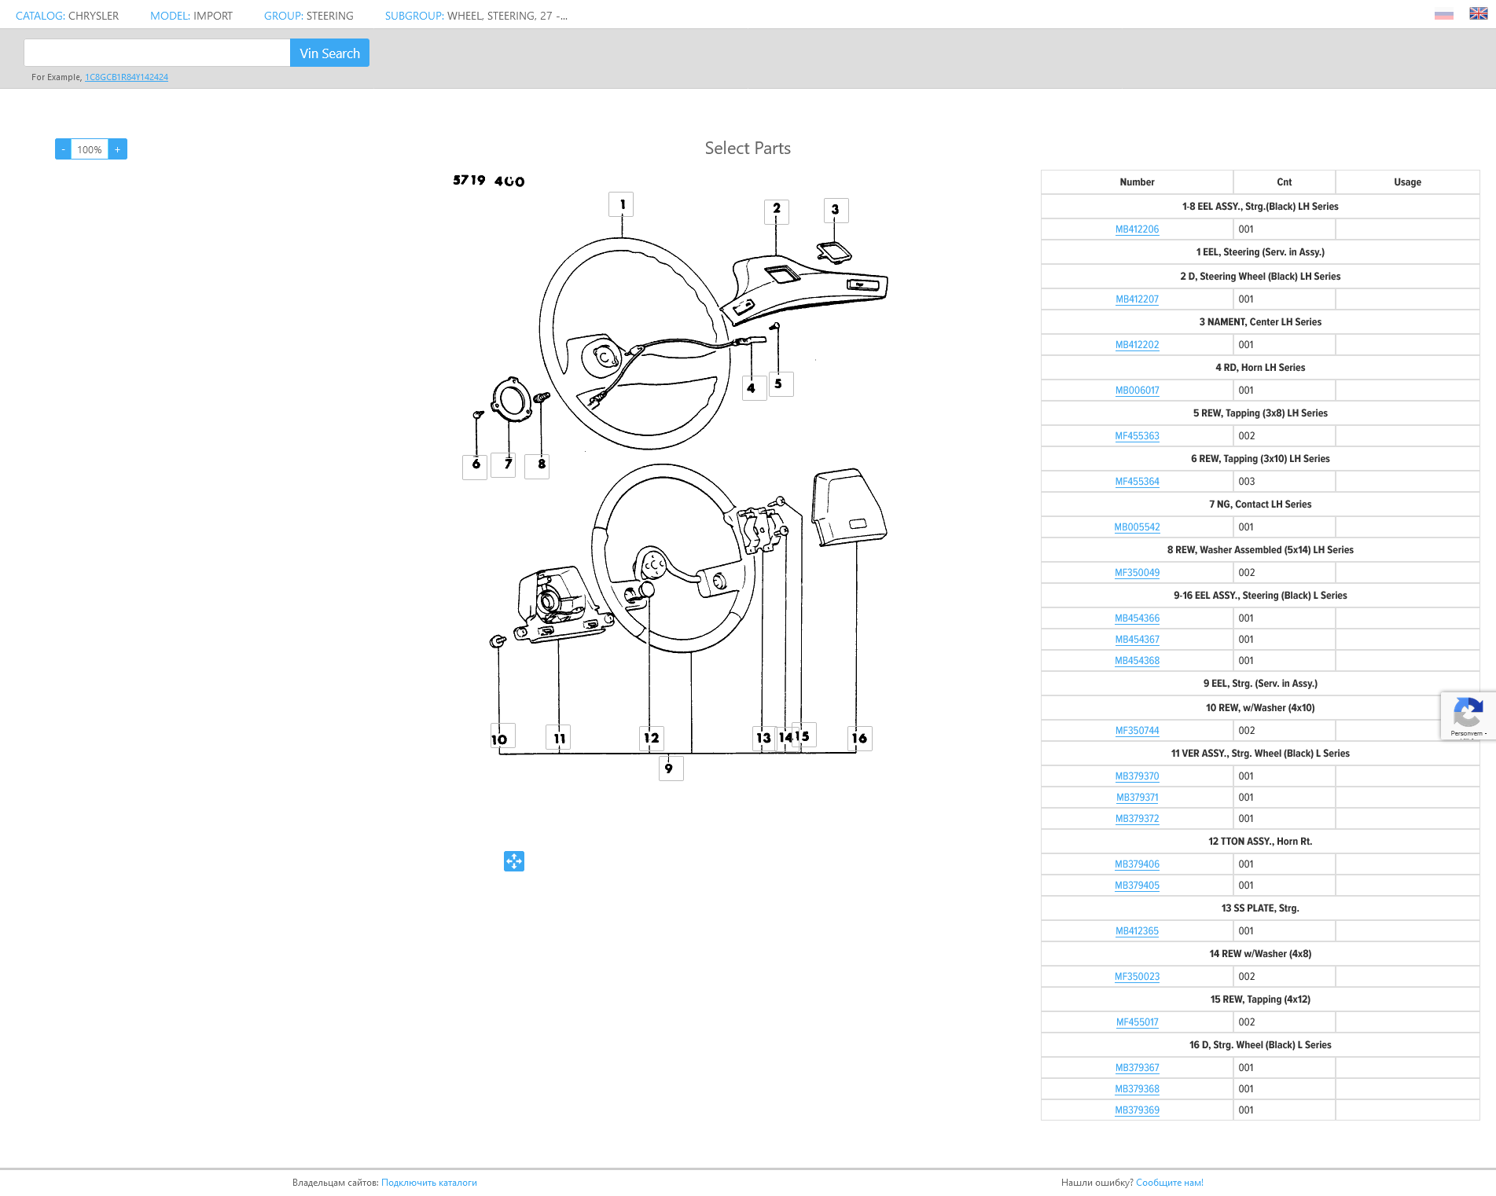
Task: Click example VIN 1C8GCB1R84Y142424 link
Action: pos(127,77)
